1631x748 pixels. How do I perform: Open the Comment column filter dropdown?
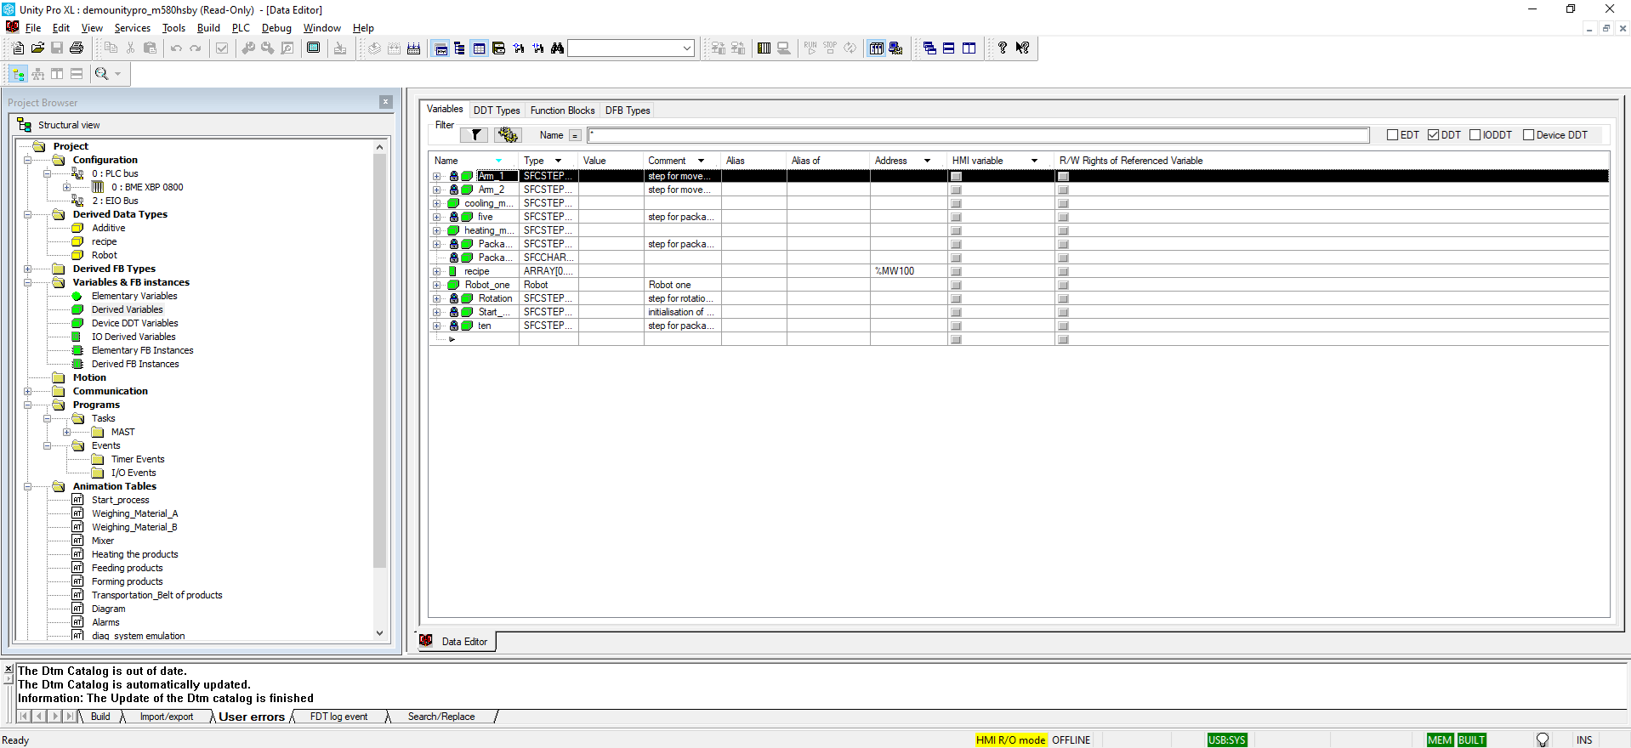(702, 161)
